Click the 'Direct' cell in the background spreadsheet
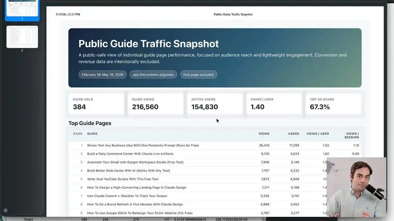This screenshot has height=221, width=394. [x=29, y=219]
